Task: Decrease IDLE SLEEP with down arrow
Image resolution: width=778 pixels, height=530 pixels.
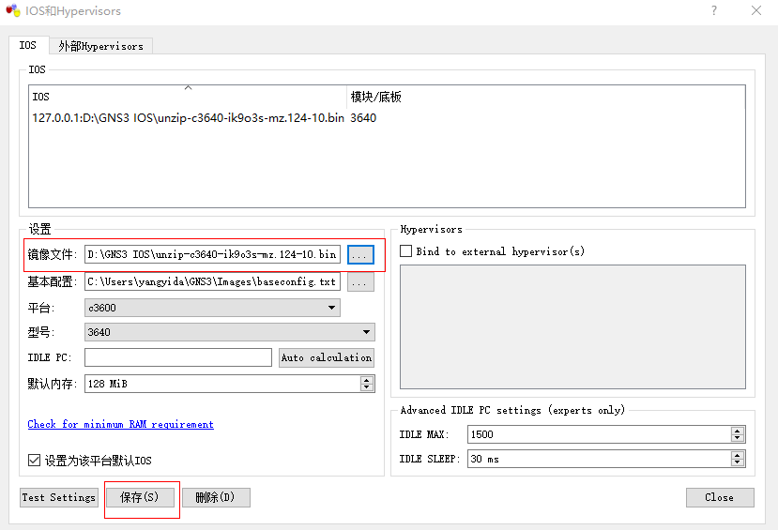Action: click(738, 462)
